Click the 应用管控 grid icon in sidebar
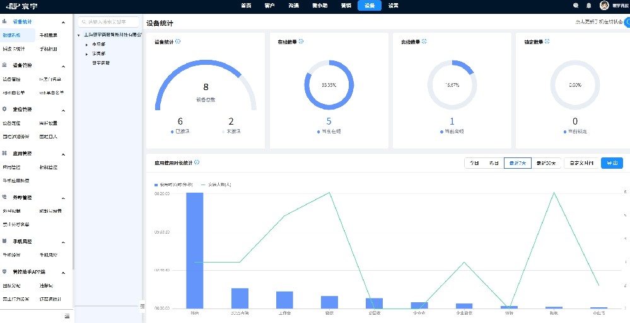 [x=4, y=153]
